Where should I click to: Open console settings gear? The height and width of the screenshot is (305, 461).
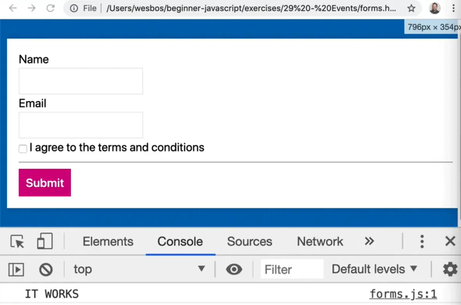(450, 269)
